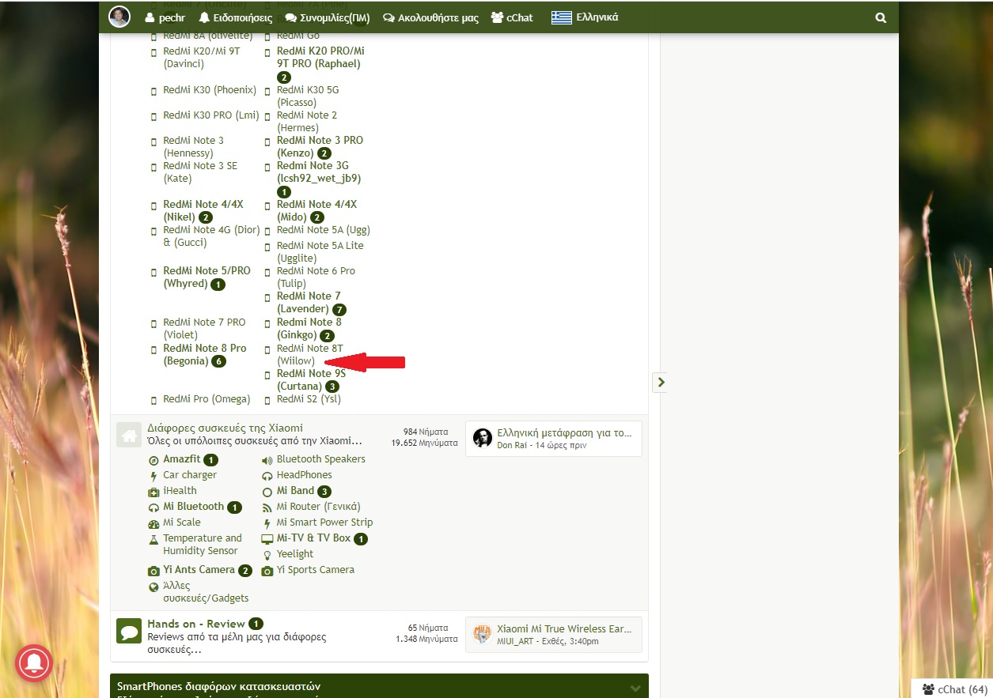The height and width of the screenshot is (698, 993).
Task: Click the Yeelight bulb icon
Action: click(267, 554)
